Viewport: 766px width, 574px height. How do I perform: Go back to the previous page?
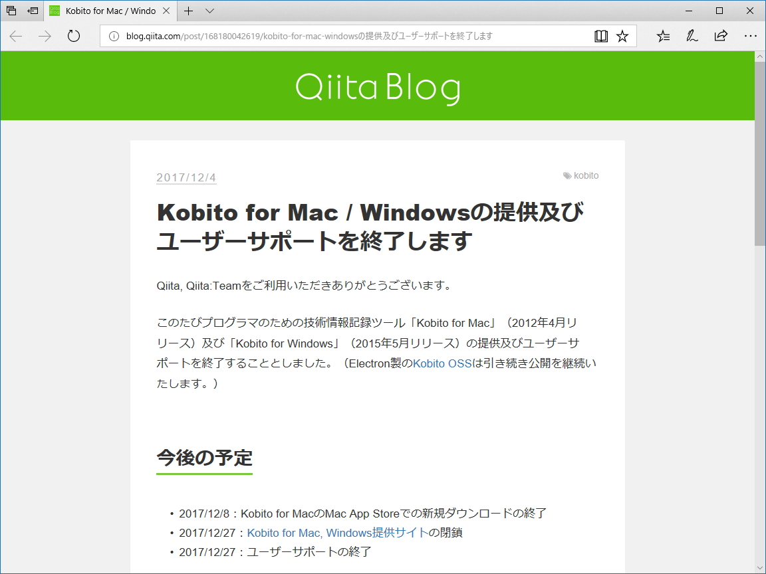[15, 37]
